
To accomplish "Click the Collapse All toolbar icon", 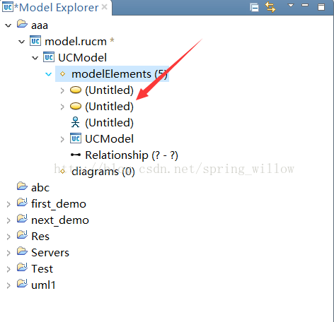I will pyautogui.click(x=254, y=7).
